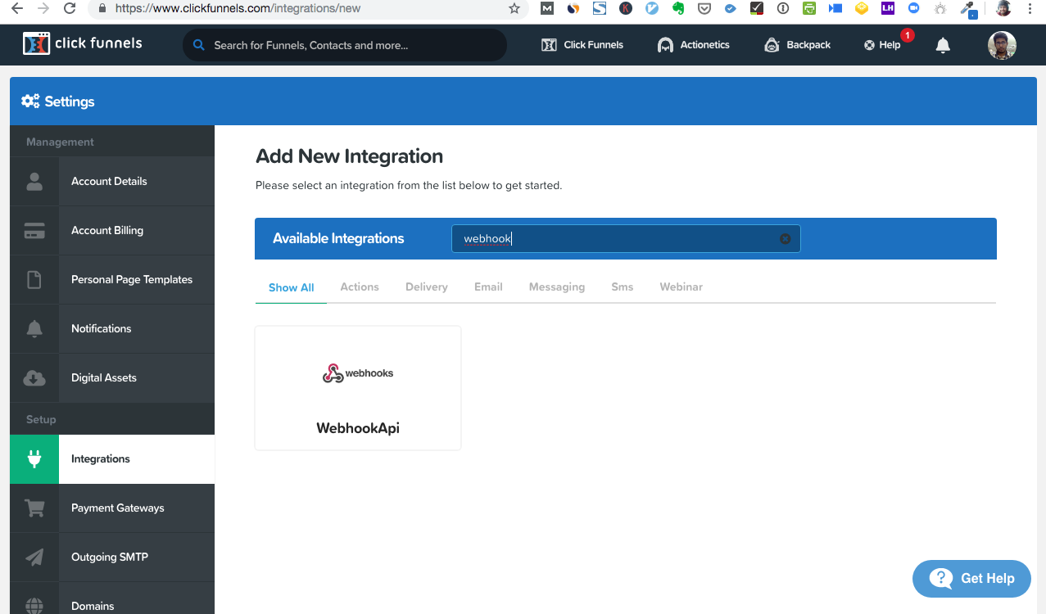Viewport: 1046px width, 614px height.
Task: Open the user avatar menu in ClickFunnels header
Action: (1002, 45)
